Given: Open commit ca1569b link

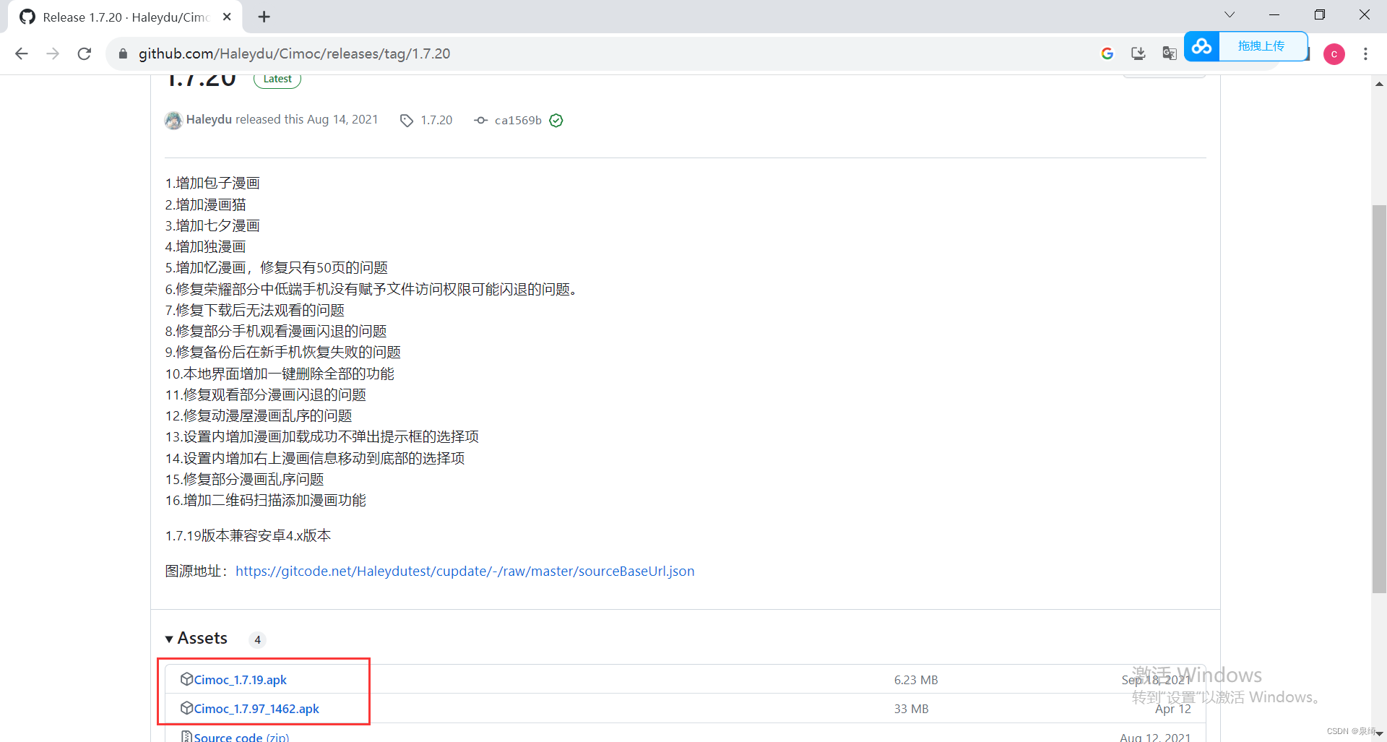Looking at the screenshot, I should click(518, 121).
